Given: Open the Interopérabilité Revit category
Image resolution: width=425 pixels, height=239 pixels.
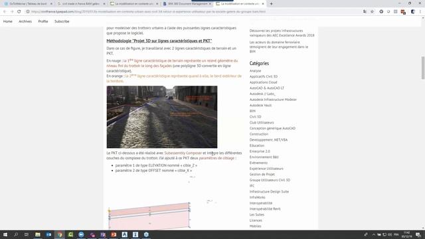Looking at the screenshot, I should click(x=265, y=209).
